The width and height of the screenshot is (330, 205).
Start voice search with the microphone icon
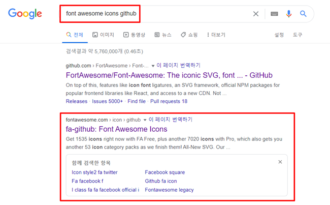click(x=289, y=14)
